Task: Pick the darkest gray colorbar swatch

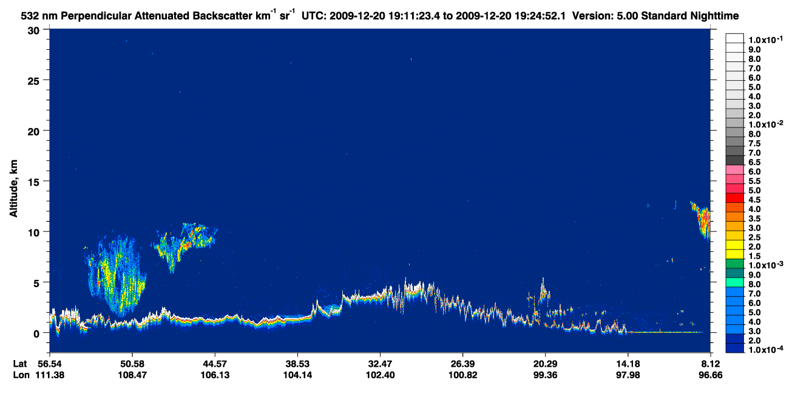Action: pyautogui.click(x=734, y=160)
